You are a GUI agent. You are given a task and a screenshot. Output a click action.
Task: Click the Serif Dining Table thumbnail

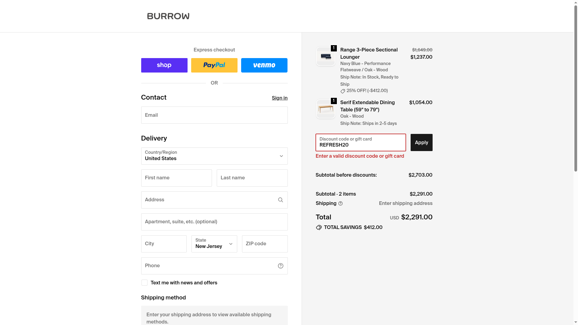click(326, 109)
